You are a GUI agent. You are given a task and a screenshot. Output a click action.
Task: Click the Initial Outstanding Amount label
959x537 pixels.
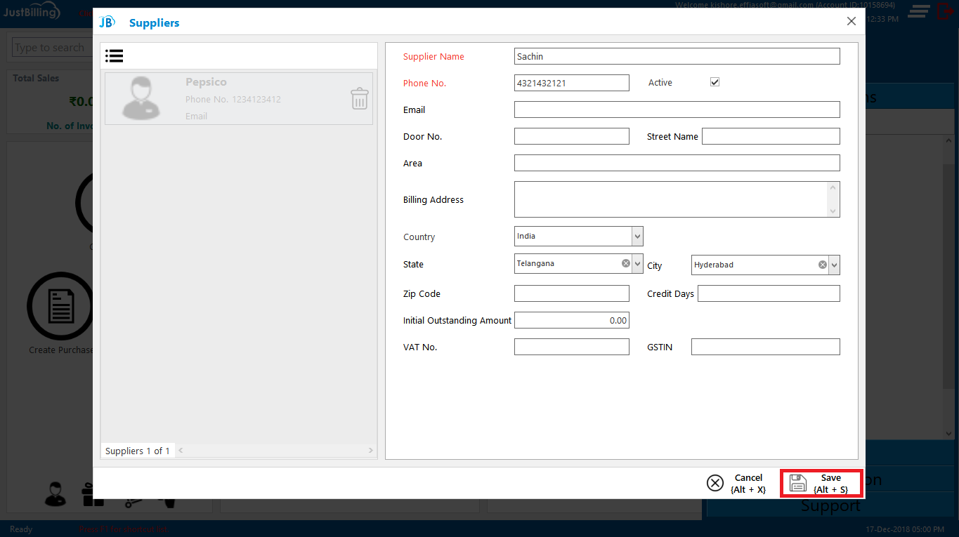(x=457, y=320)
